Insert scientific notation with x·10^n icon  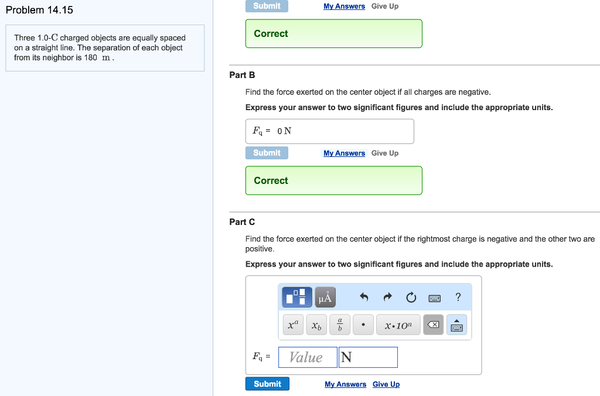[x=398, y=325]
